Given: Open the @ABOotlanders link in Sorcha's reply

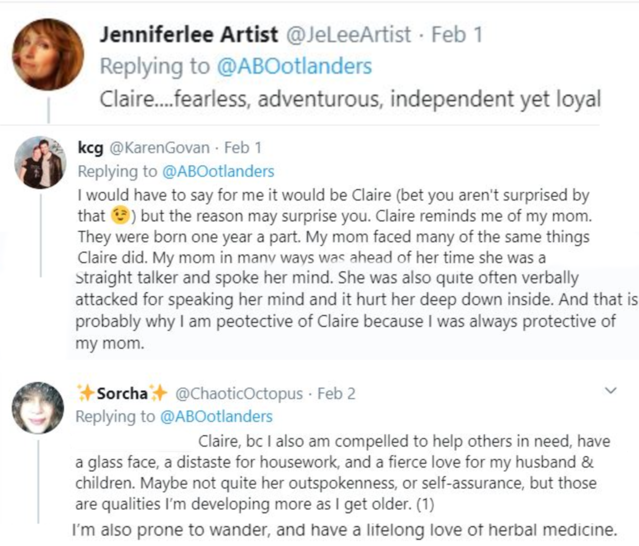Looking at the screenshot, I should [216, 416].
